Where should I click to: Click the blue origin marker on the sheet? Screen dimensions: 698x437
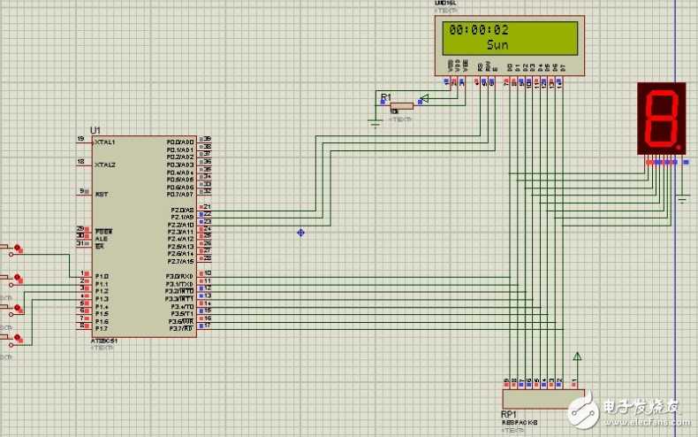301,233
